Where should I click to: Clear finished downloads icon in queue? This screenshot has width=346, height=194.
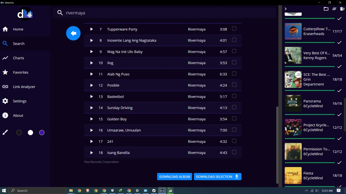coord(334,9)
